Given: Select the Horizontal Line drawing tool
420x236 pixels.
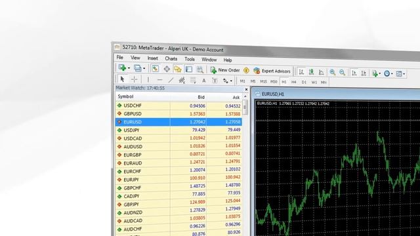Looking at the screenshot, I should point(159,80).
